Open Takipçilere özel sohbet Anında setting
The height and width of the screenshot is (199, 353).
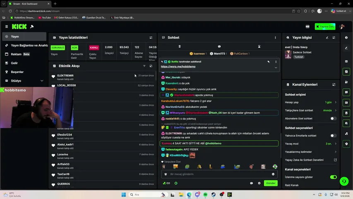[310, 110]
